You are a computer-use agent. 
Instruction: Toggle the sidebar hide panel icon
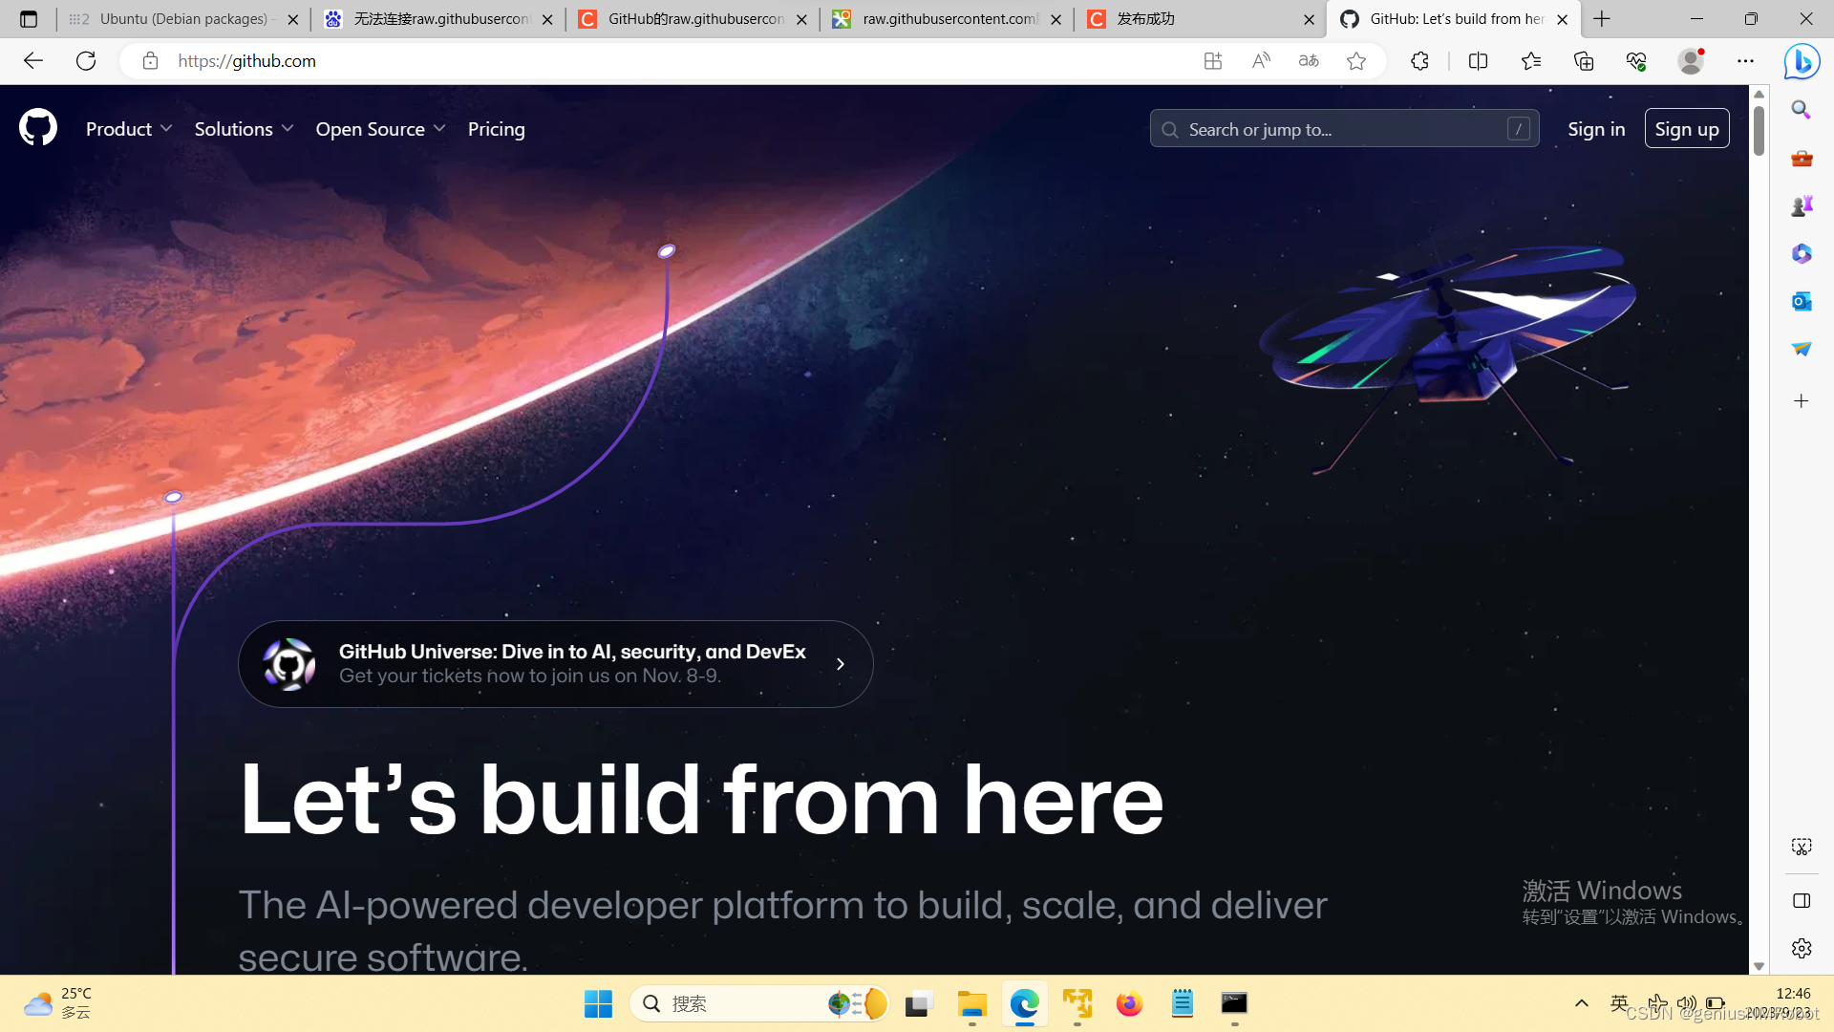click(x=1802, y=901)
